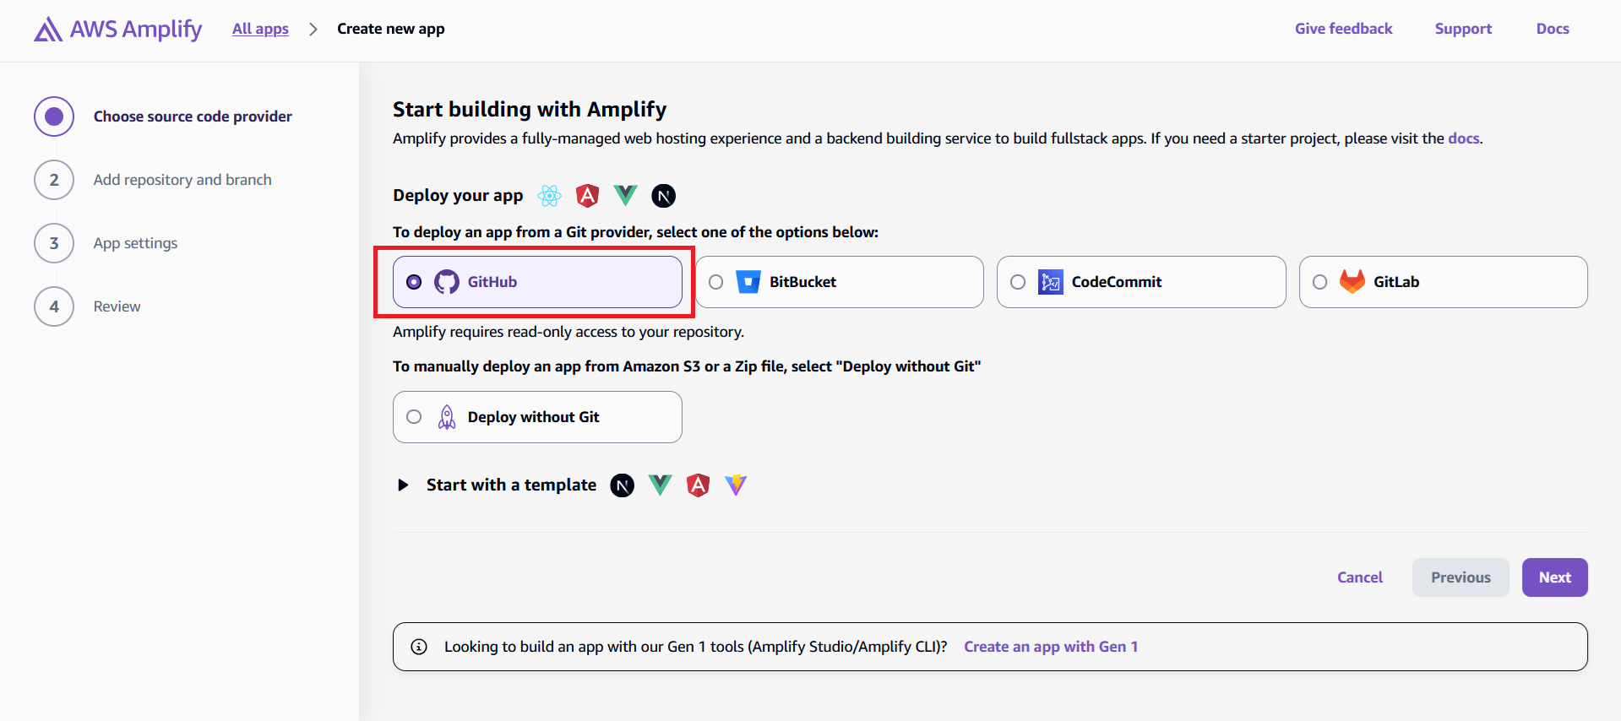The height and width of the screenshot is (721, 1621).
Task: Go to step 3 App settings
Action: pos(106,243)
